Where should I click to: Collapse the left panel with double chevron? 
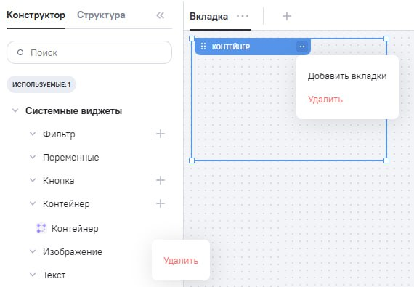161,15
